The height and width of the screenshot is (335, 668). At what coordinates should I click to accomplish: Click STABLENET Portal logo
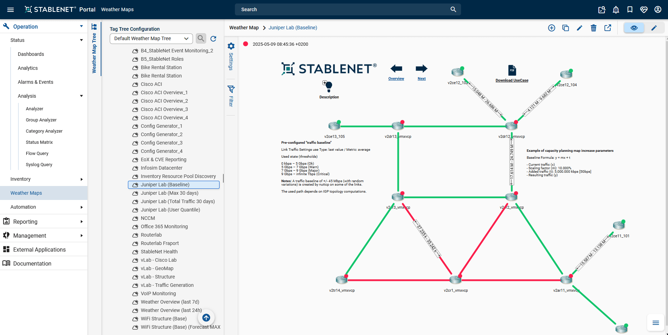click(x=60, y=9)
